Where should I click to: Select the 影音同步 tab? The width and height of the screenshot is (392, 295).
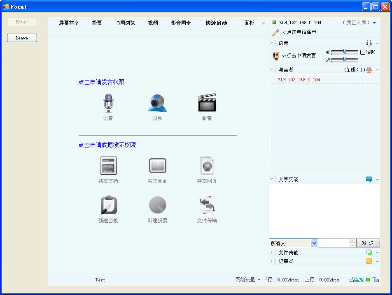click(181, 23)
